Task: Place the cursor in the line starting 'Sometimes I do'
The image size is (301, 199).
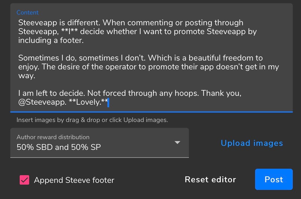Action: click(140, 58)
